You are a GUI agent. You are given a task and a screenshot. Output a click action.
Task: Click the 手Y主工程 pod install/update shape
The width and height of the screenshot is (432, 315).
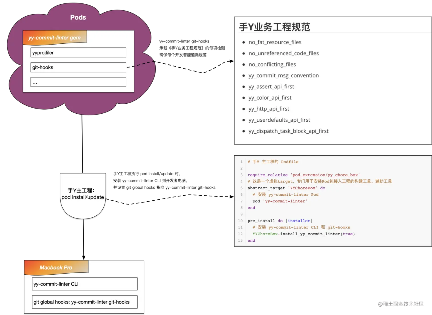tap(83, 196)
